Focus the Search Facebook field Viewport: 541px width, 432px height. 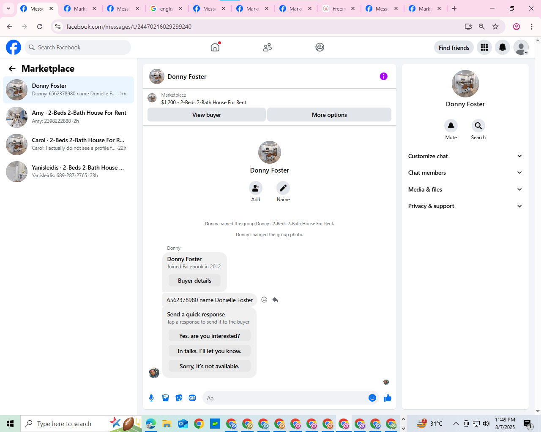(x=78, y=47)
